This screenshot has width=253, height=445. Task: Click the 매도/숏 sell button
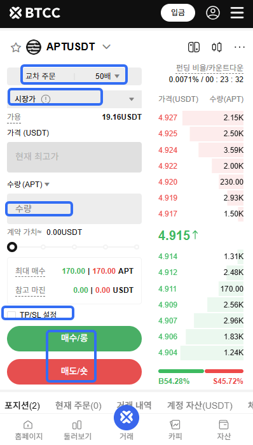pos(74,372)
